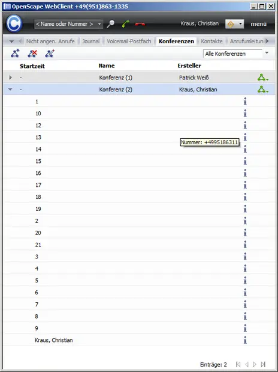The image size is (278, 372).
Task: Click the edit conference icon
Action: tap(50, 53)
